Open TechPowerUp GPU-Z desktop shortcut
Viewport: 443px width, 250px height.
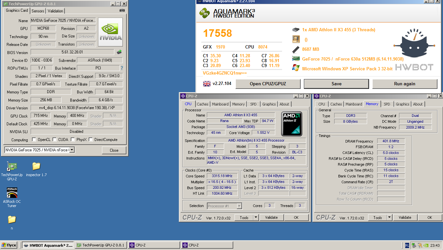(x=12, y=171)
